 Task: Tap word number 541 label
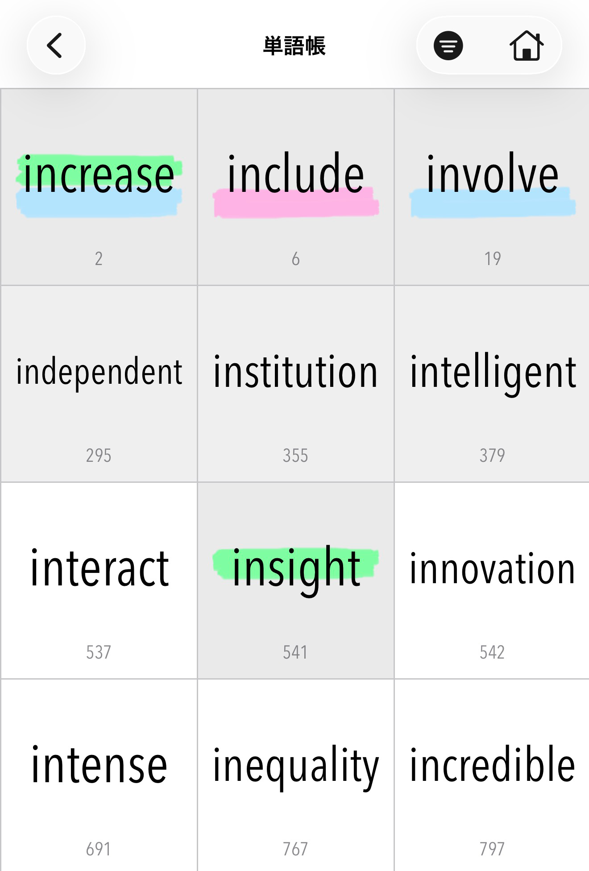tap(295, 652)
